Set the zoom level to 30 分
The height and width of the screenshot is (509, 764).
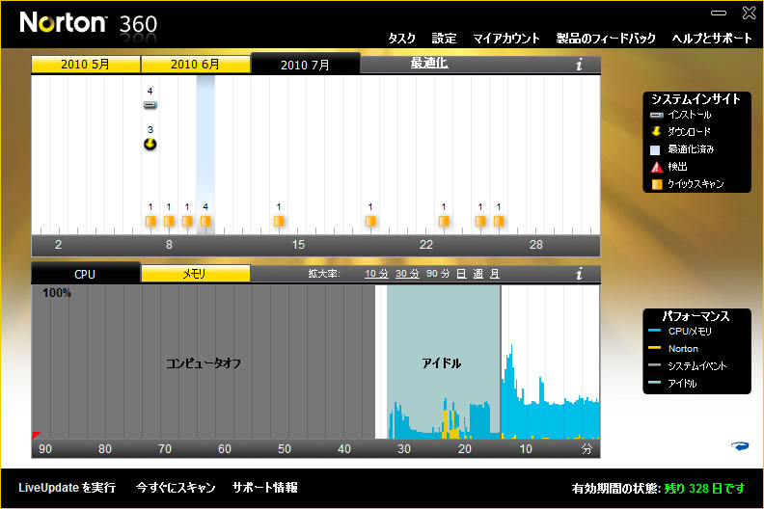tap(407, 274)
